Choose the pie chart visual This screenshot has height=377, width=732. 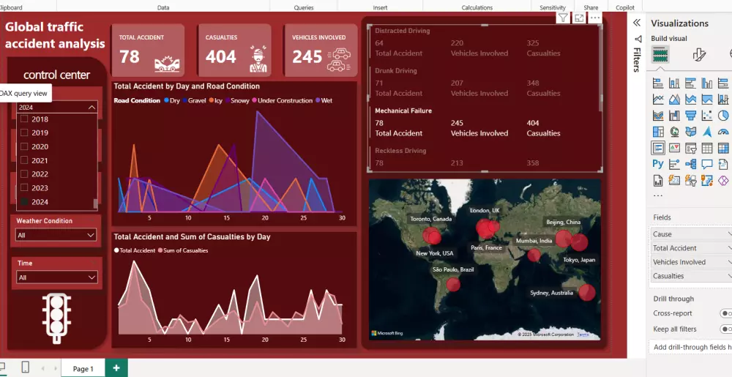pos(723,115)
